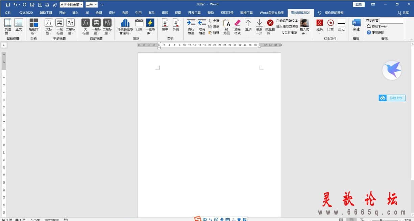Expand the 红头 dropdown

(x=319, y=33)
